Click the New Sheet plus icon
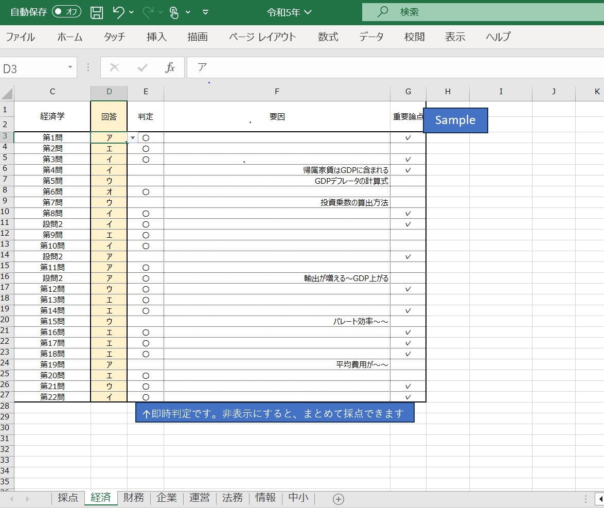 coord(338,499)
